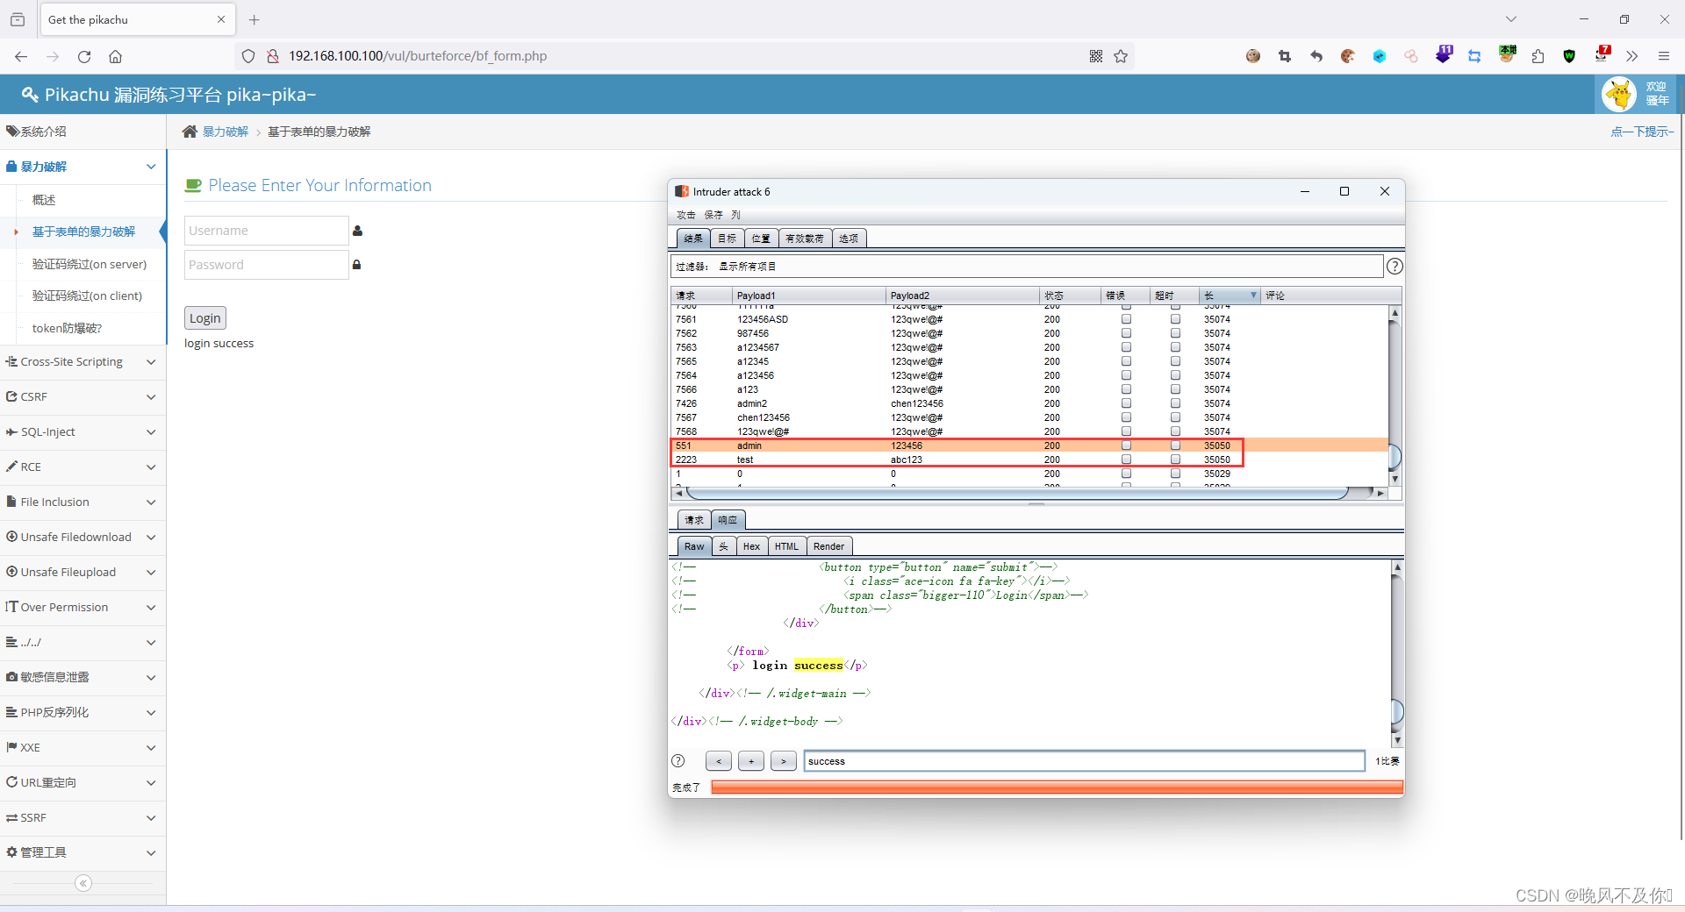This screenshot has height=912, width=1685.
Task: Expand the SQL-Inject sidebar section
Action: point(82,431)
